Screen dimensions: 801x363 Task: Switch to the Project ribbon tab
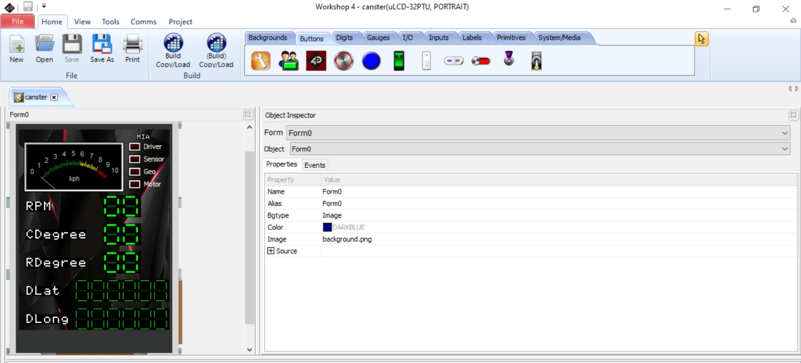click(180, 22)
